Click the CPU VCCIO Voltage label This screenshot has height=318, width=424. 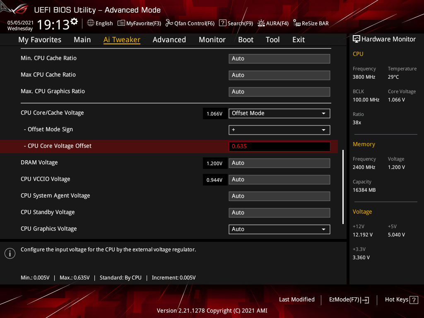[x=46, y=179]
